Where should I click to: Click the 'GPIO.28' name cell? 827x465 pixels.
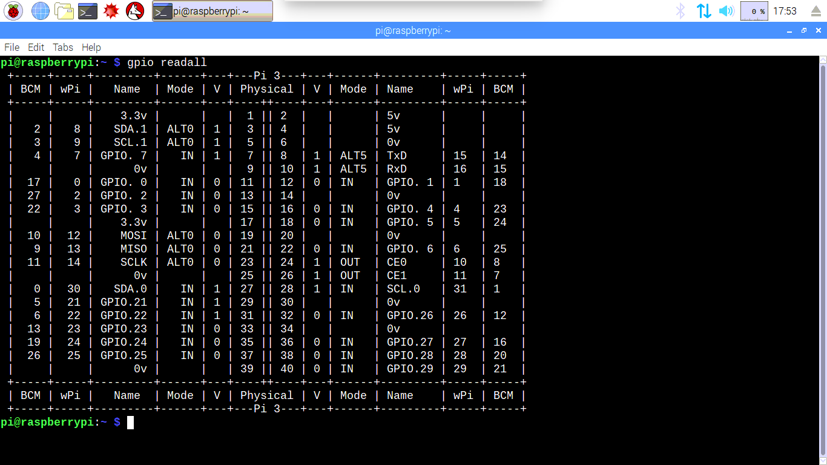pos(410,355)
